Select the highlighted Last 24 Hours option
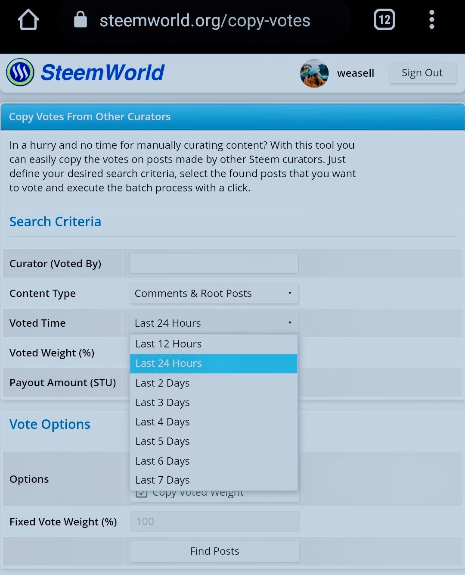This screenshot has width=465, height=575. [214, 363]
